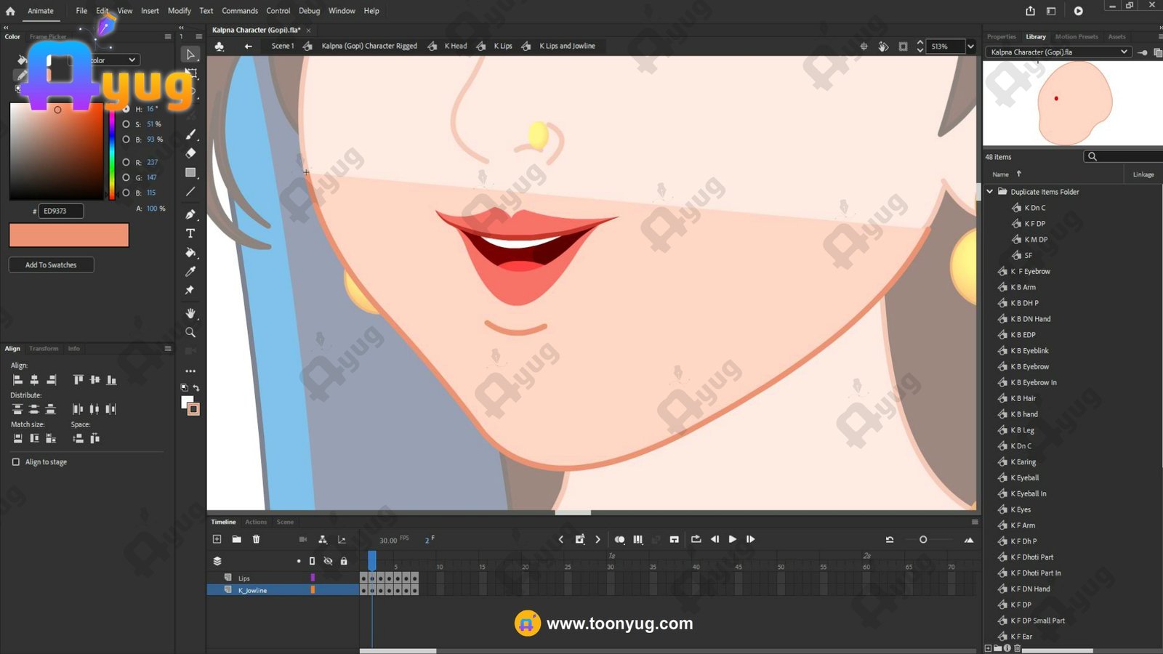The height and width of the screenshot is (654, 1163).
Task: Click the delete layer trash icon
Action: [256, 539]
